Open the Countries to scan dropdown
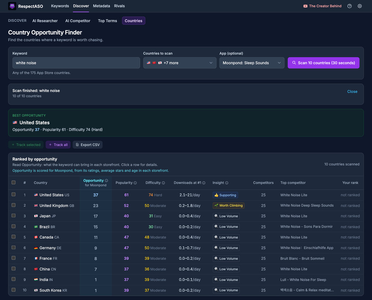The width and height of the screenshot is (372, 300). point(179,63)
